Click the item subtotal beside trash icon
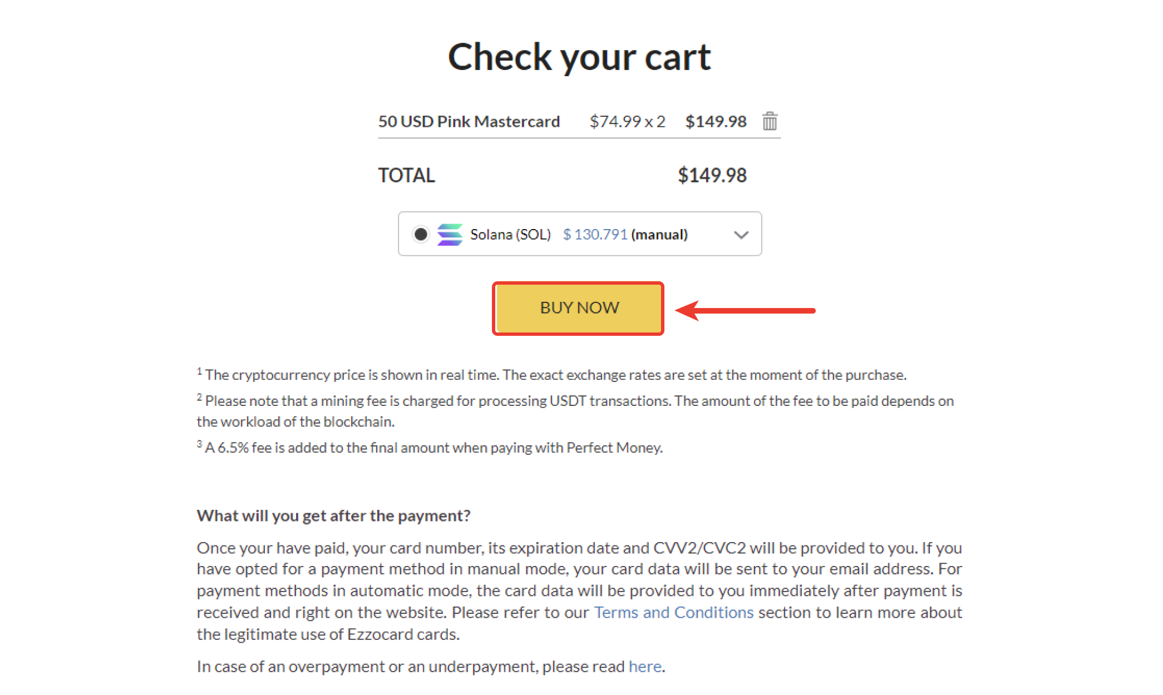The image size is (1163, 695). click(716, 121)
